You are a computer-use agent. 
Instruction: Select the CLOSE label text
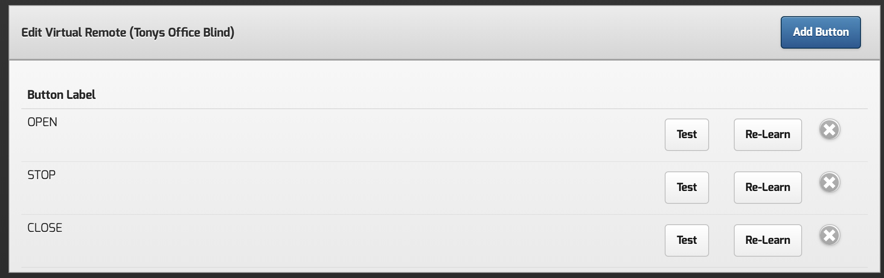point(45,228)
